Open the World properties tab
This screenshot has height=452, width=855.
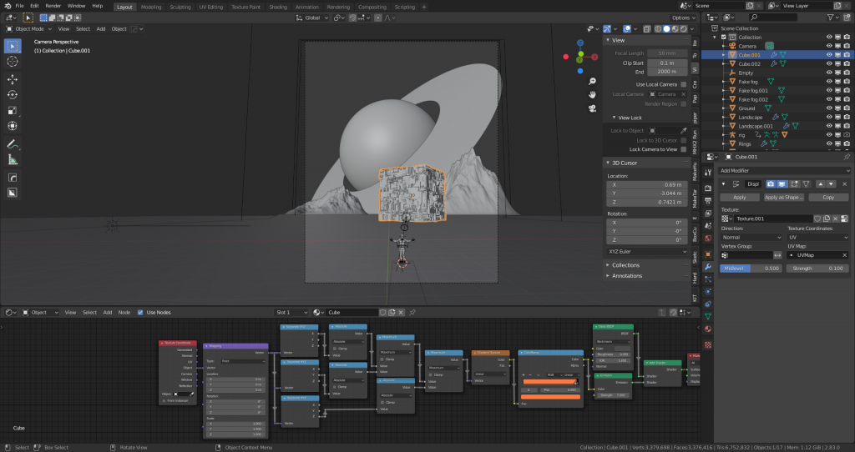click(708, 239)
